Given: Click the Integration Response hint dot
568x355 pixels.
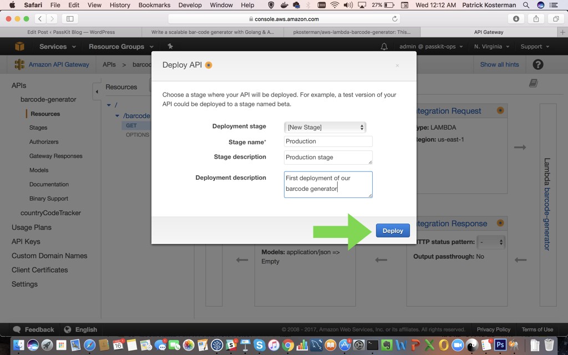Looking at the screenshot, I should click(500, 223).
